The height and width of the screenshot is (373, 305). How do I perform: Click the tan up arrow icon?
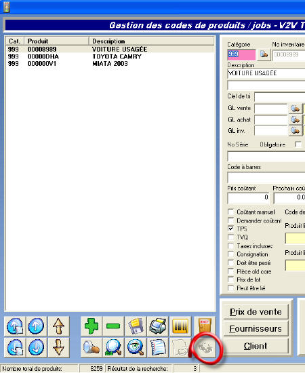[58, 326]
